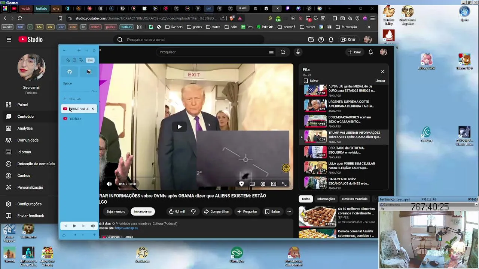Collapse mini browser sidebar with double chevron
This screenshot has height=269, width=479.
94,50
